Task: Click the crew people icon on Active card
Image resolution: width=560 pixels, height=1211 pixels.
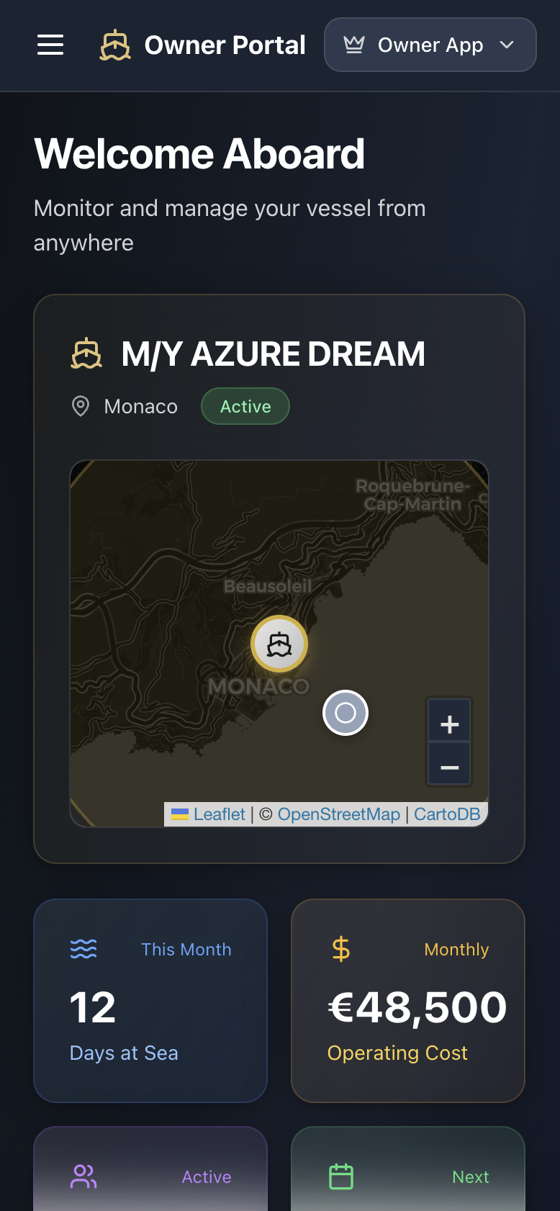Action: [83, 1176]
